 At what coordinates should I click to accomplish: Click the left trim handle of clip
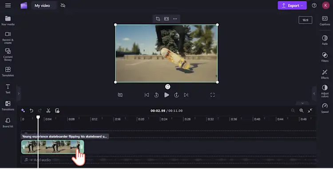24,147
